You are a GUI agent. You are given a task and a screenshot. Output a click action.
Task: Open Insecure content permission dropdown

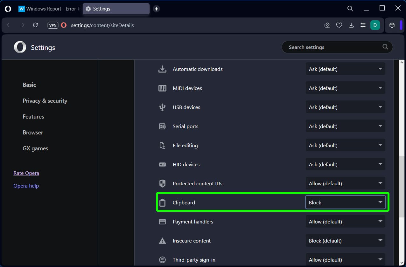[345, 241]
